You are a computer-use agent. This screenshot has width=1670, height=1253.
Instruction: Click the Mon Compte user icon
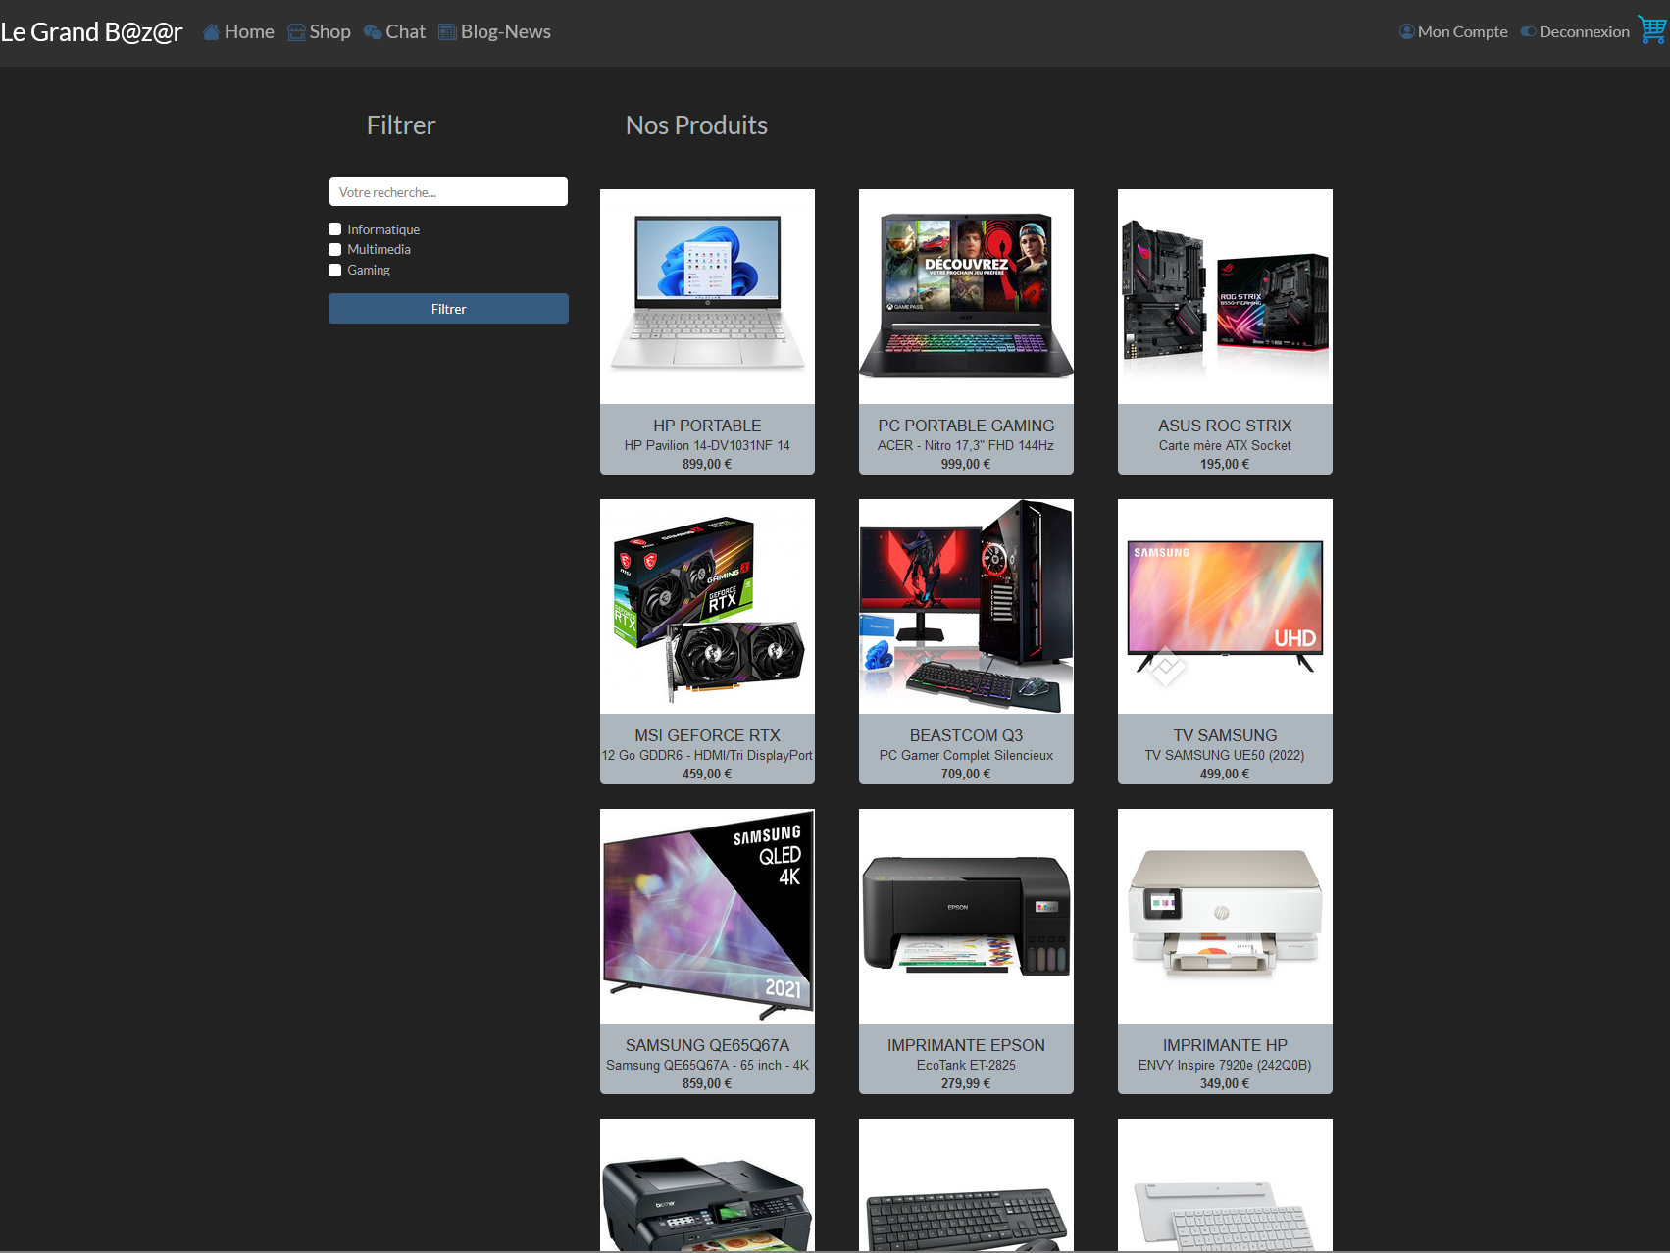coord(1407,31)
